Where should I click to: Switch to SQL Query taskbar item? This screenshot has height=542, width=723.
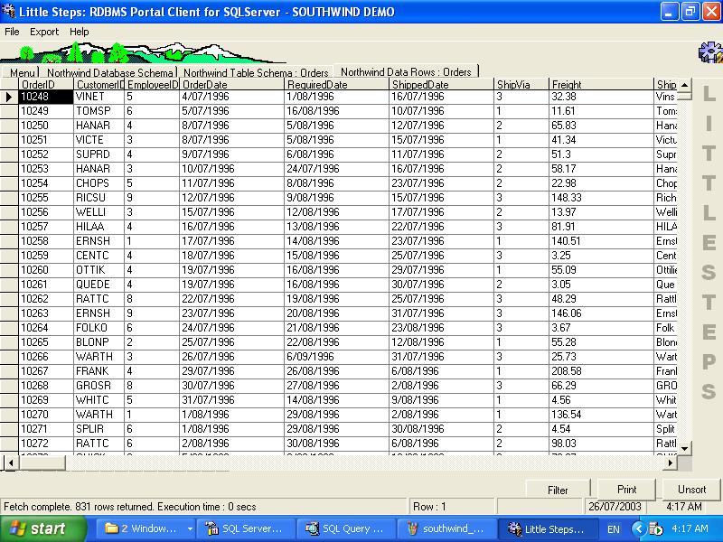pyautogui.click(x=345, y=528)
